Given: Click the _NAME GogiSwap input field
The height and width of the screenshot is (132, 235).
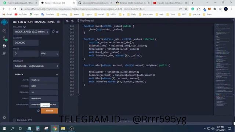Looking at the screenshot, I should (44, 80).
